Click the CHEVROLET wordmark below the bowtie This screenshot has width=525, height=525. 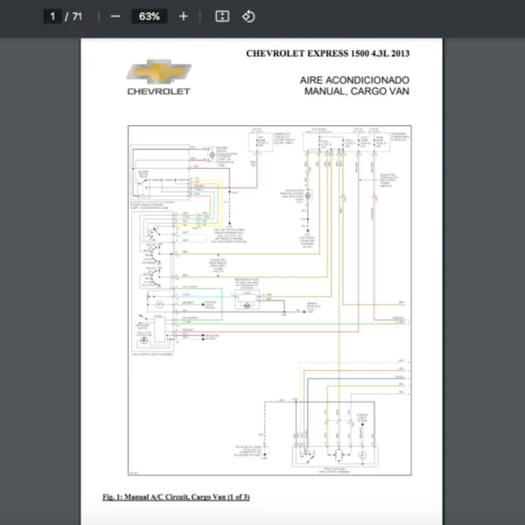(158, 90)
